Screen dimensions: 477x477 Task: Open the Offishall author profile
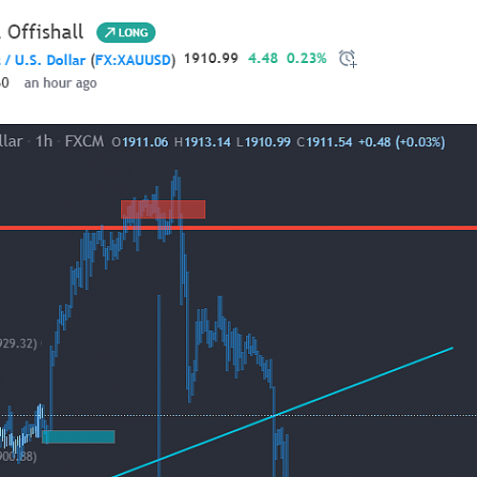point(45,31)
